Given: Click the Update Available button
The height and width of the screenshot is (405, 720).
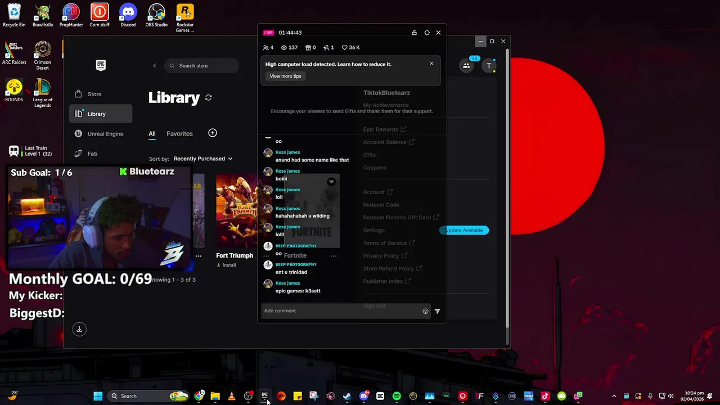Looking at the screenshot, I should tap(464, 230).
